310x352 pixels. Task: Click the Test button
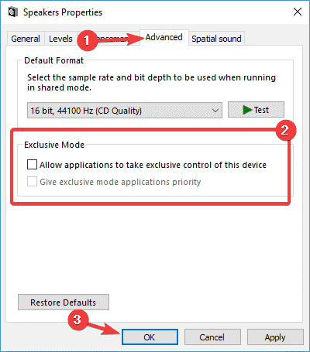256,110
